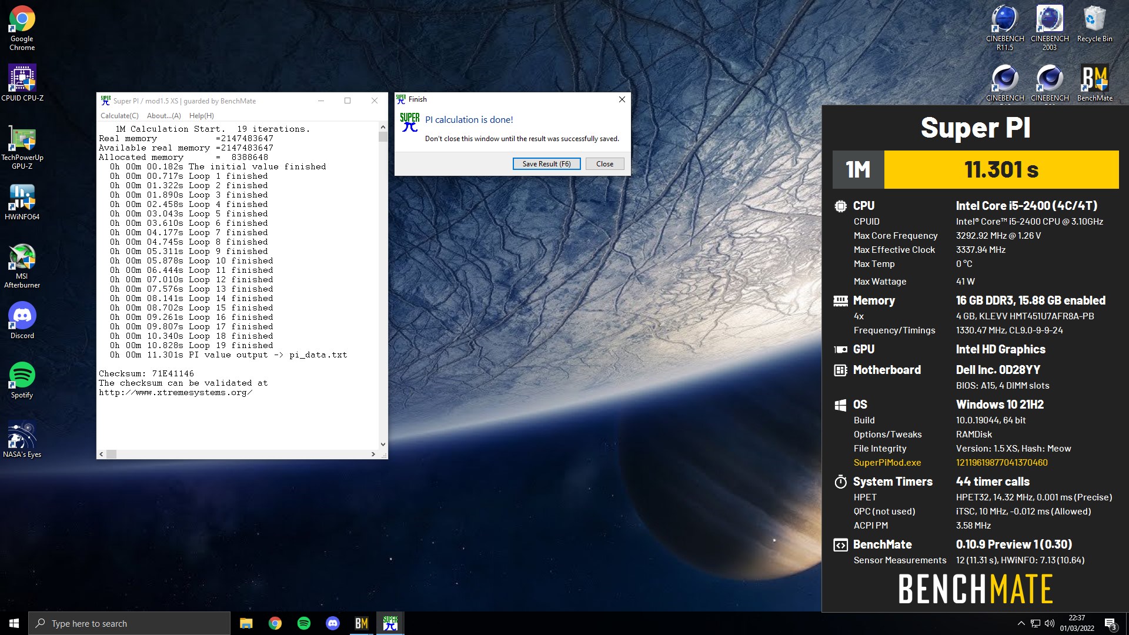The image size is (1129, 635).
Task: Click '44 timer calls' text
Action: pyautogui.click(x=993, y=482)
